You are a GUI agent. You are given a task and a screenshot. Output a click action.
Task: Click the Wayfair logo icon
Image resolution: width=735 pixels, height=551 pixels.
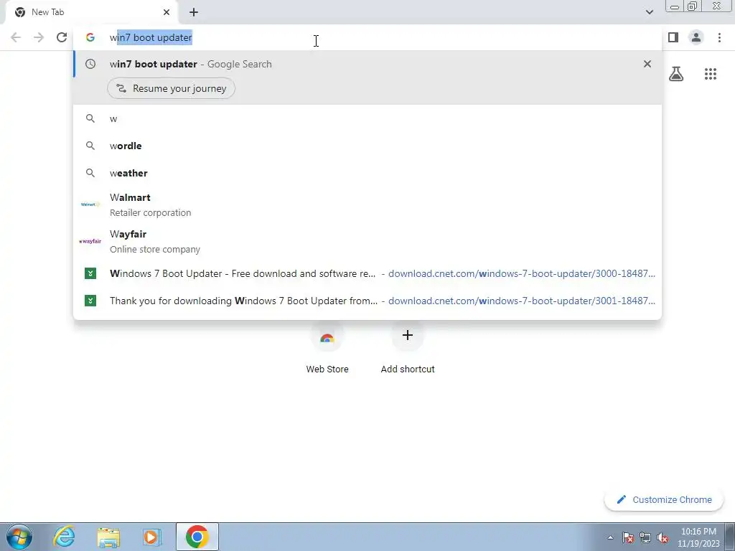(90, 241)
